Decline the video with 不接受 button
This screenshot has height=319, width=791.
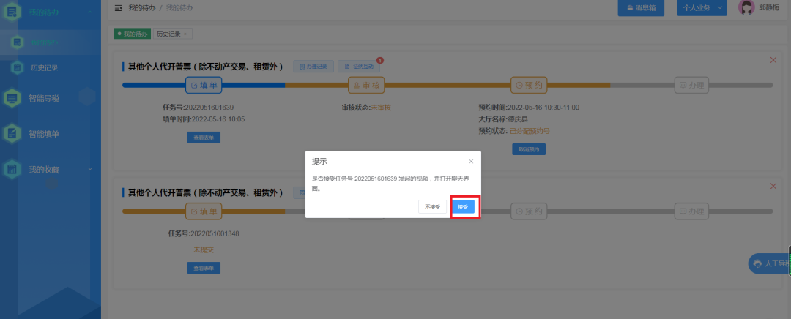432,207
